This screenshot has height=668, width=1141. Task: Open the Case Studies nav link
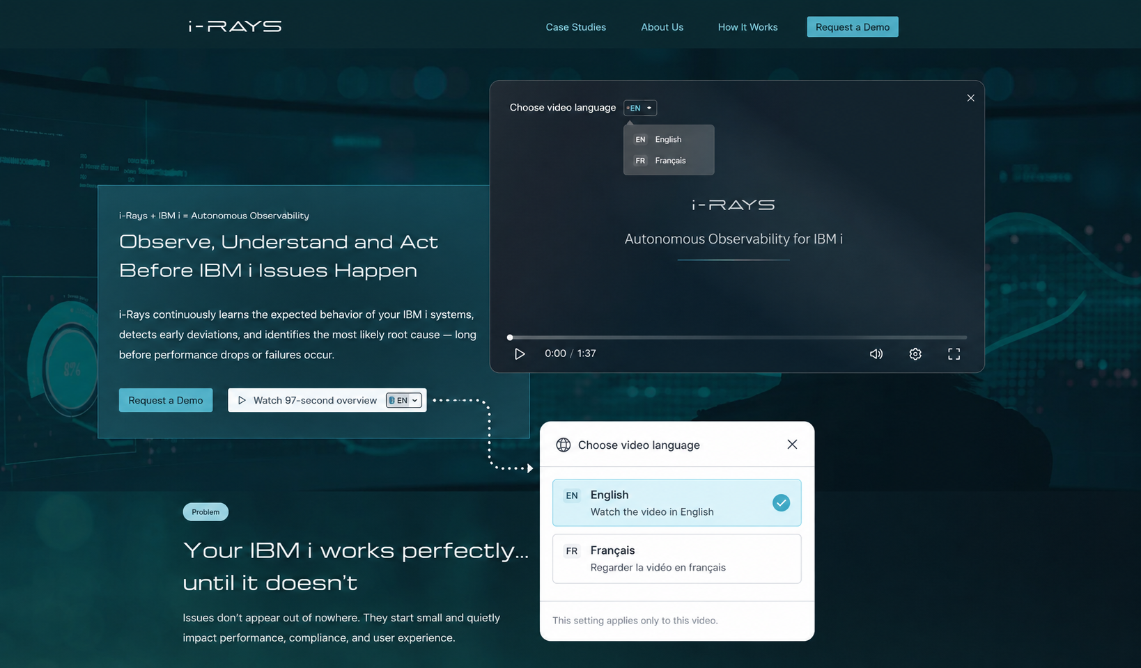(575, 27)
